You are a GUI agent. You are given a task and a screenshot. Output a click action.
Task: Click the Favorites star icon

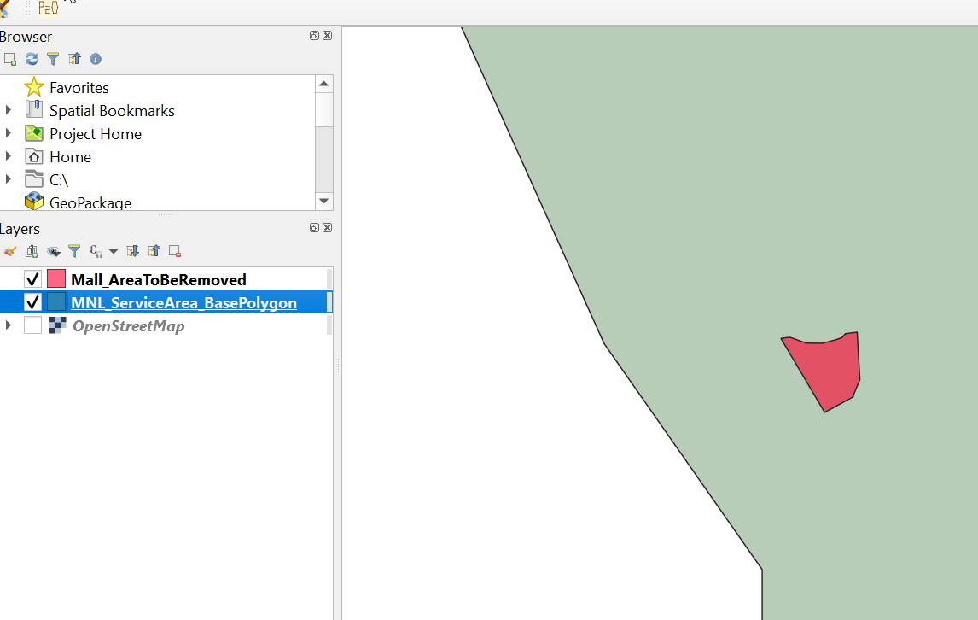33,87
